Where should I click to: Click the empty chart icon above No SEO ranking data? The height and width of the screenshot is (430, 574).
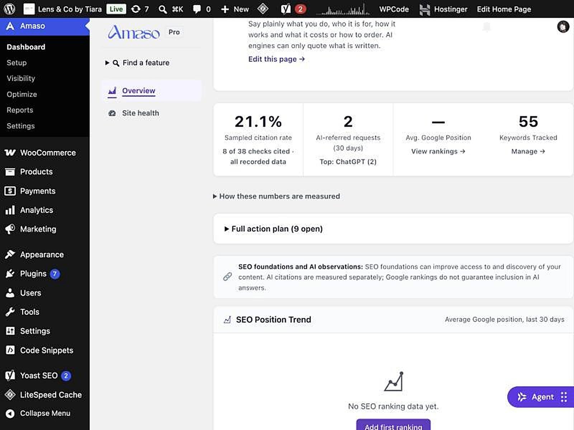pyautogui.click(x=394, y=381)
